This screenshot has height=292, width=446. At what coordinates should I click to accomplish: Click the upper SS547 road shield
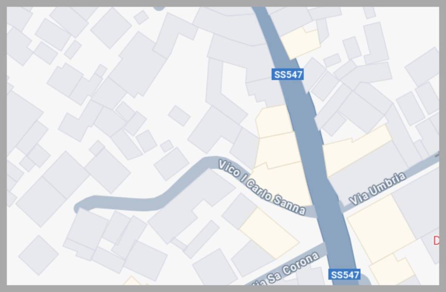click(x=287, y=74)
